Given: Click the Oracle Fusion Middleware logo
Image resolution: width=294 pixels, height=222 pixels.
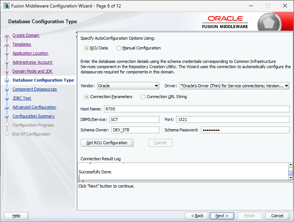Looking at the screenshot, I should point(225,22).
